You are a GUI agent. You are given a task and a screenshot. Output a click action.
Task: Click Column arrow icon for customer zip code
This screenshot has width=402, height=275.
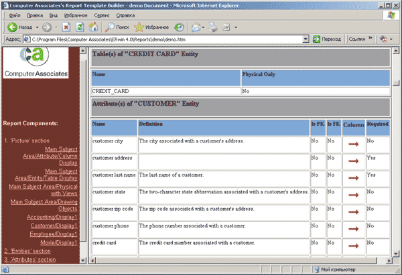354,212
